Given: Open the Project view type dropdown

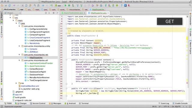Looking at the screenshot, I should point(13,13).
